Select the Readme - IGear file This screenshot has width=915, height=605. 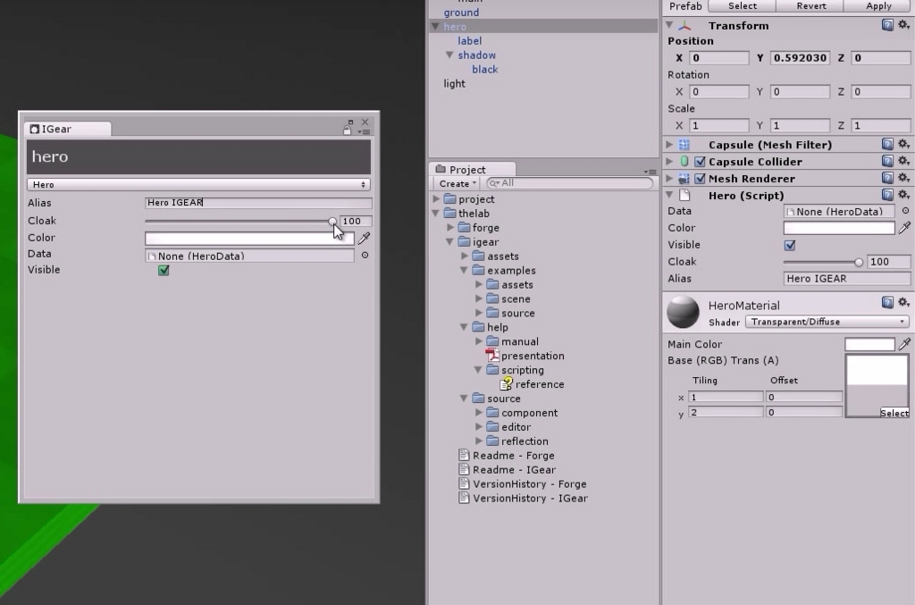coord(508,470)
